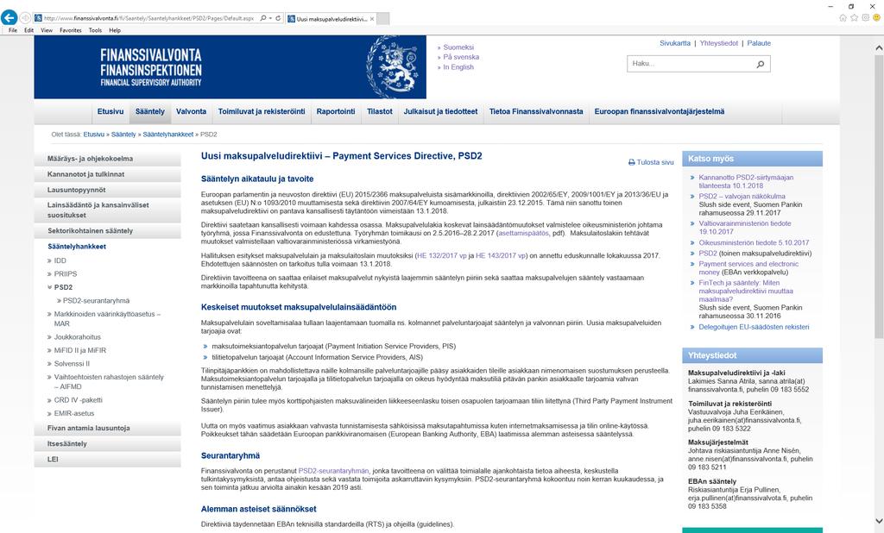This screenshot has height=533, width=884.
Task: Open the HE 143/2017 vp link
Action: (501, 256)
